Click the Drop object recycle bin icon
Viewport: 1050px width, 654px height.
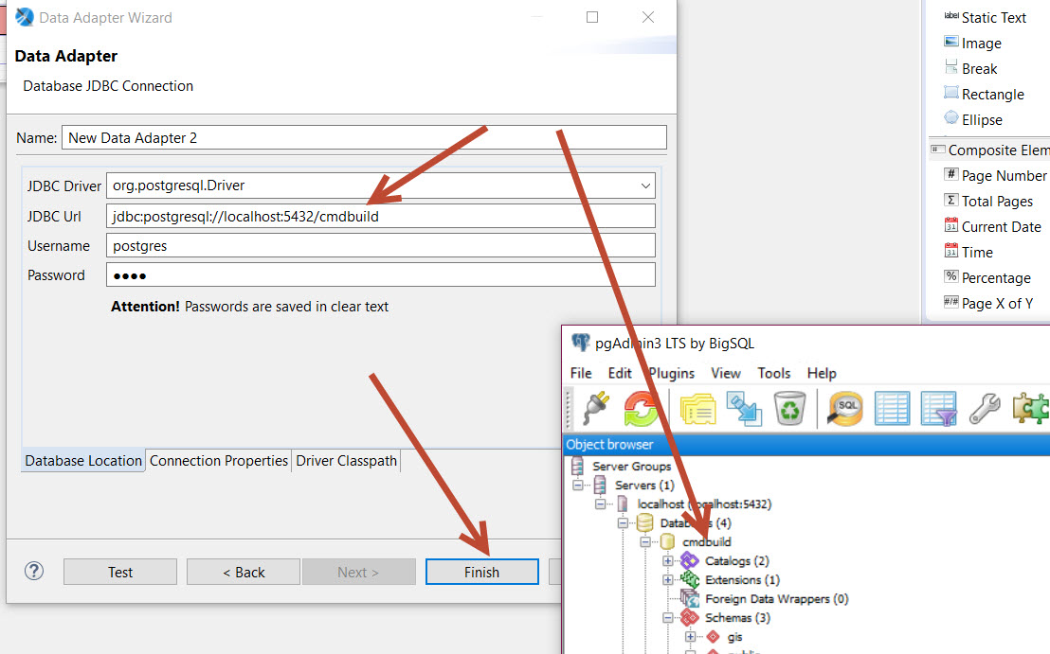tap(789, 408)
